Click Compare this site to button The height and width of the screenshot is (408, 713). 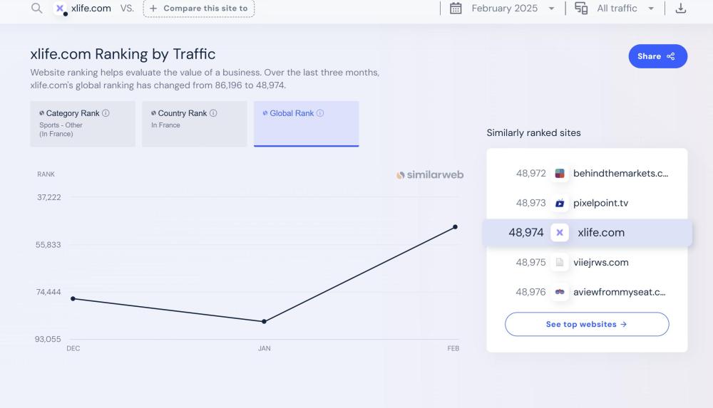(198, 9)
